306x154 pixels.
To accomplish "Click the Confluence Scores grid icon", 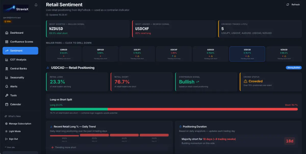I will click(x=7, y=42).
